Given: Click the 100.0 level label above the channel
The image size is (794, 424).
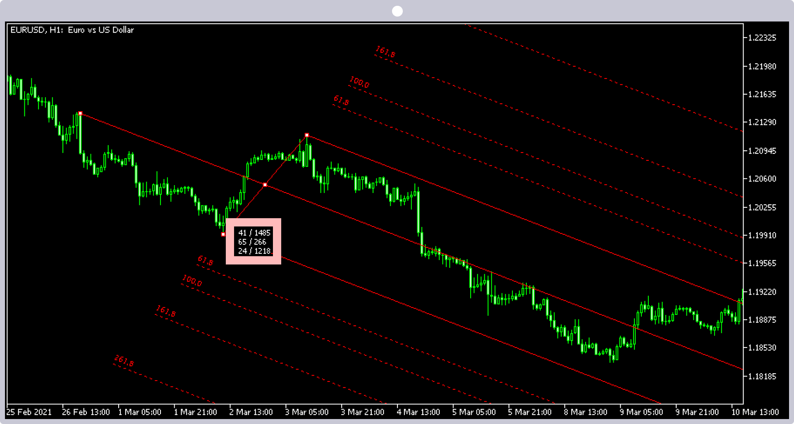Looking at the screenshot, I should (359, 82).
